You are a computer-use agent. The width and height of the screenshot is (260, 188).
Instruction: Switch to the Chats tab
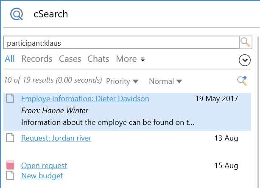click(98, 59)
